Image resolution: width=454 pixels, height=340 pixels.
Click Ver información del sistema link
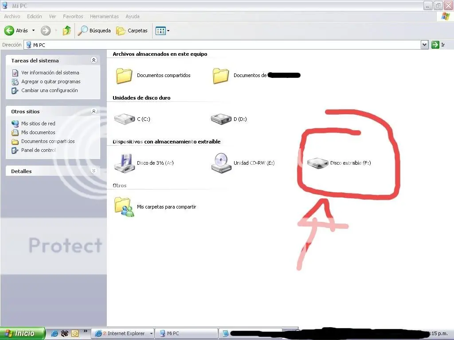pos(50,73)
